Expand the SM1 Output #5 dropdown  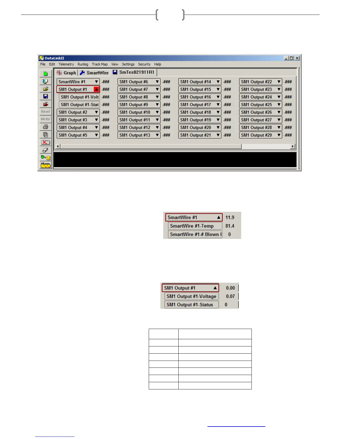[x=96, y=135]
